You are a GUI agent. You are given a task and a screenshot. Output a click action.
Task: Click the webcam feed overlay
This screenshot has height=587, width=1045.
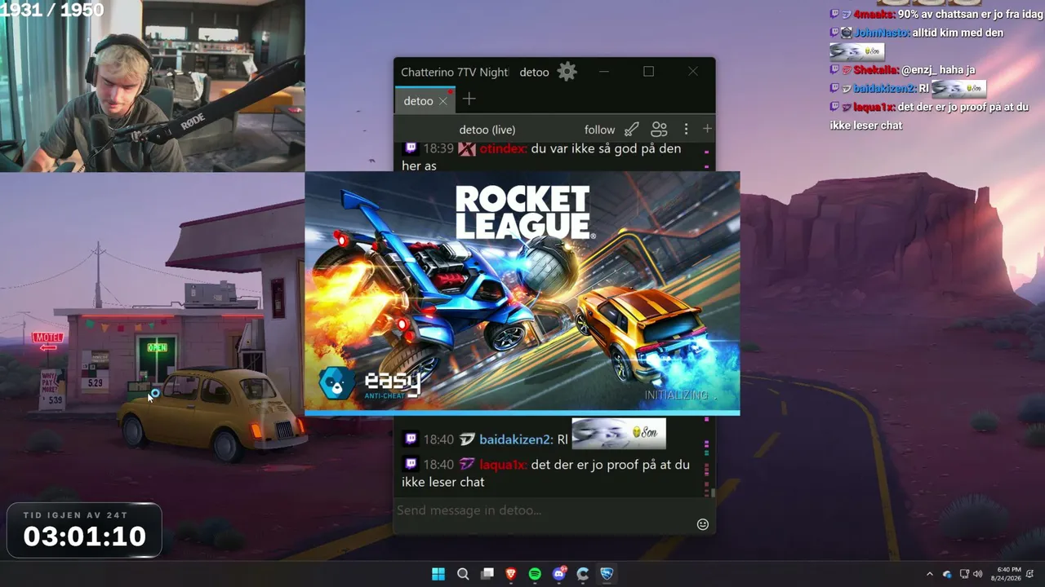click(x=153, y=86)
